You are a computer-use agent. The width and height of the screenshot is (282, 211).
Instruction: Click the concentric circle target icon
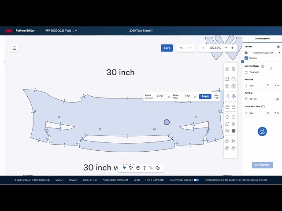[227, 69]
